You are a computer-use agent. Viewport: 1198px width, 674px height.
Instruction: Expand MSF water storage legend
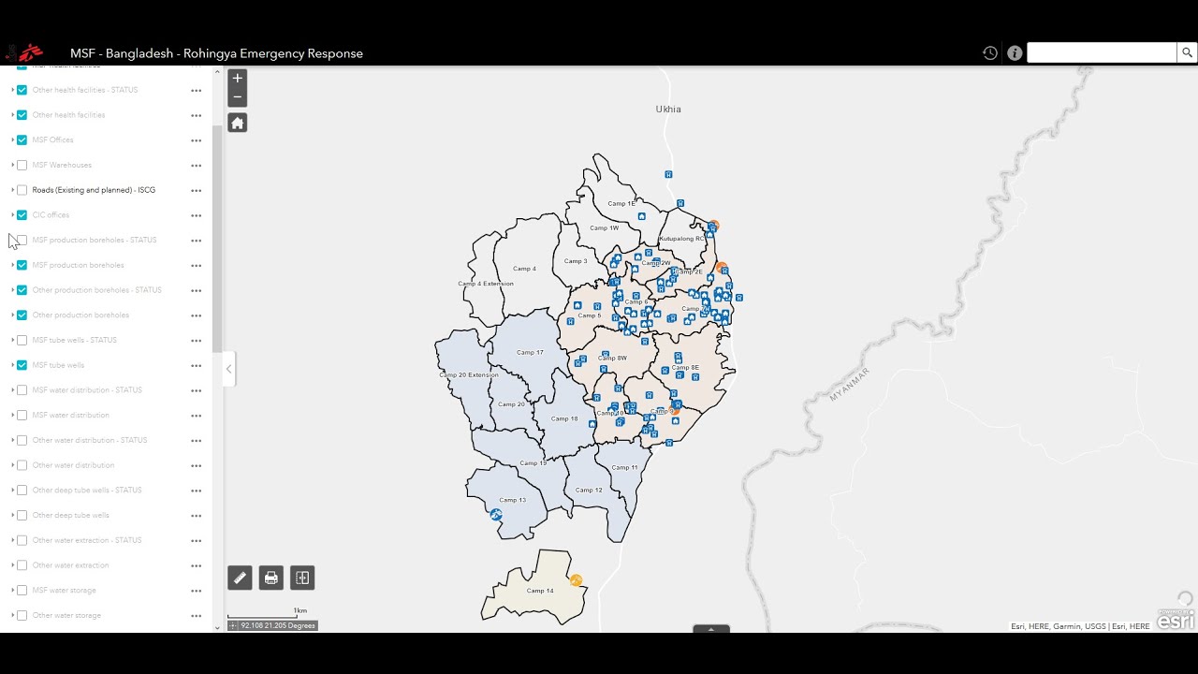[12, 591]
